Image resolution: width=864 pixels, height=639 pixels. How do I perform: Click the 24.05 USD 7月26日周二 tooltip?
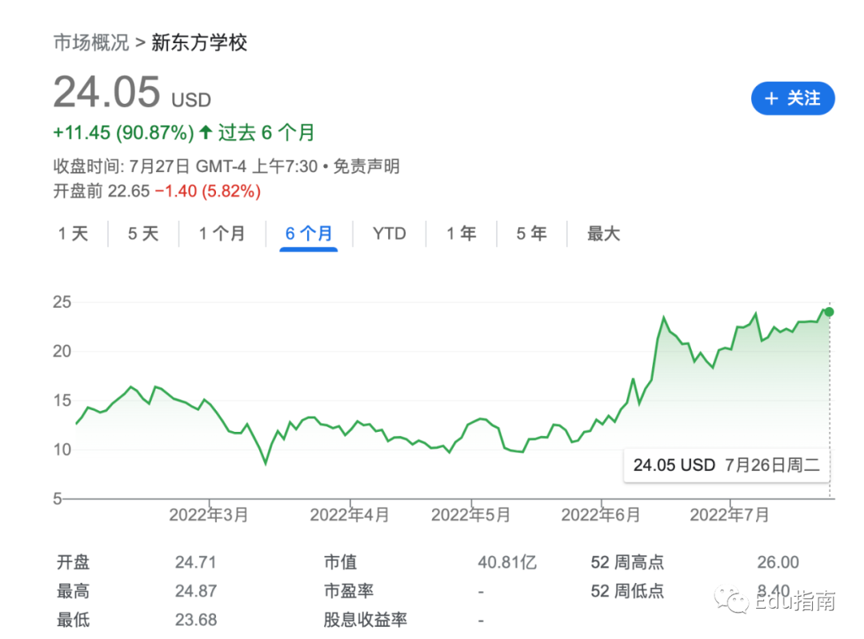[x=726, y=465]
